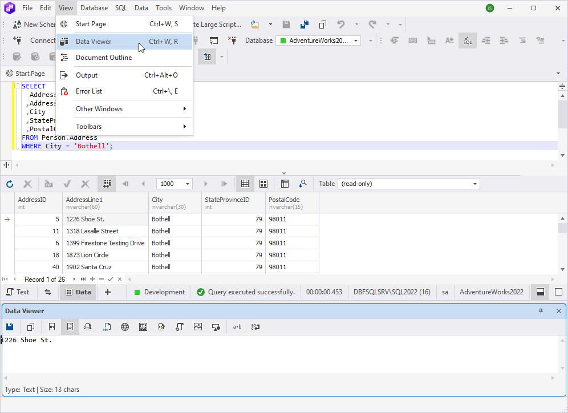
Task: Switch to Start Page tab
Action: pos(25,74)
